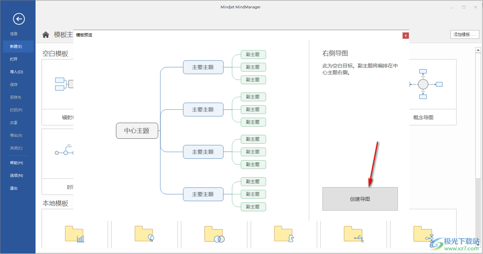Click 退出 in the sidebar

tap(14, 188)
